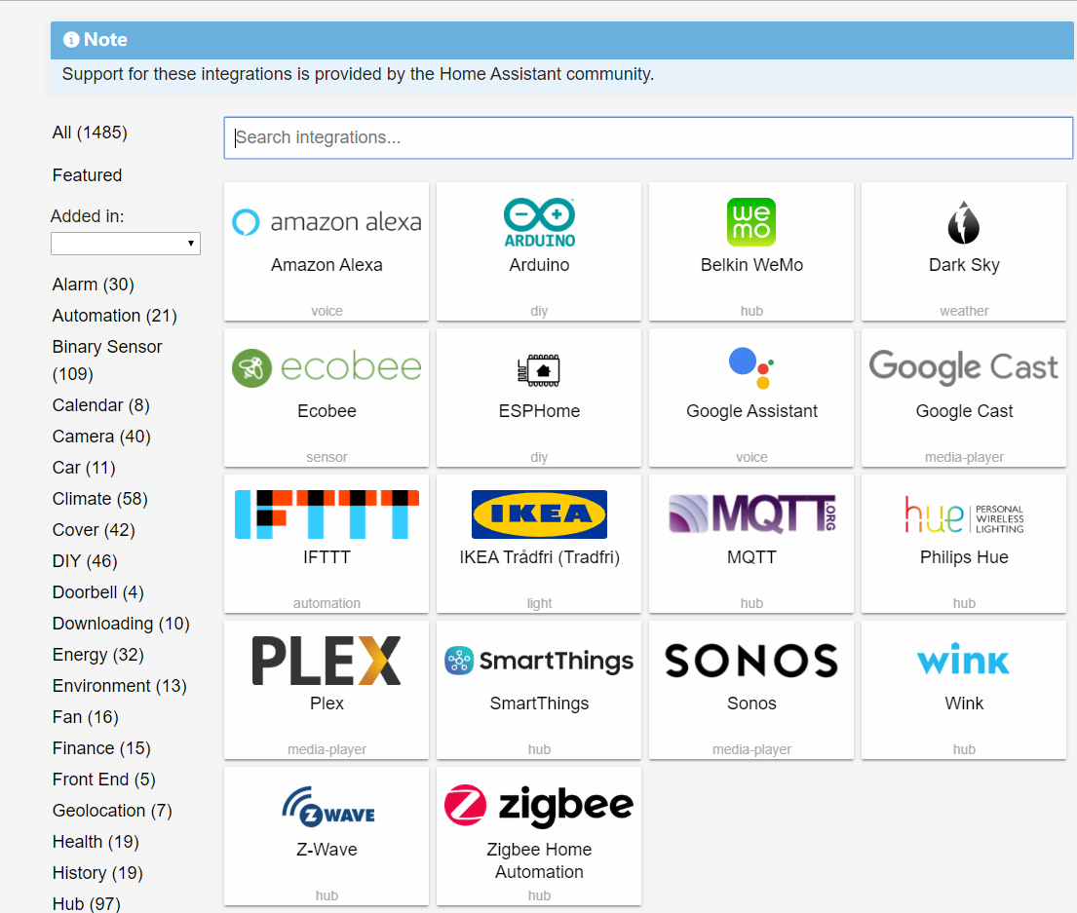The height and width of the screenshot is (913, 1077).
Task: Filter by History (19)
Action: point(97,873)
